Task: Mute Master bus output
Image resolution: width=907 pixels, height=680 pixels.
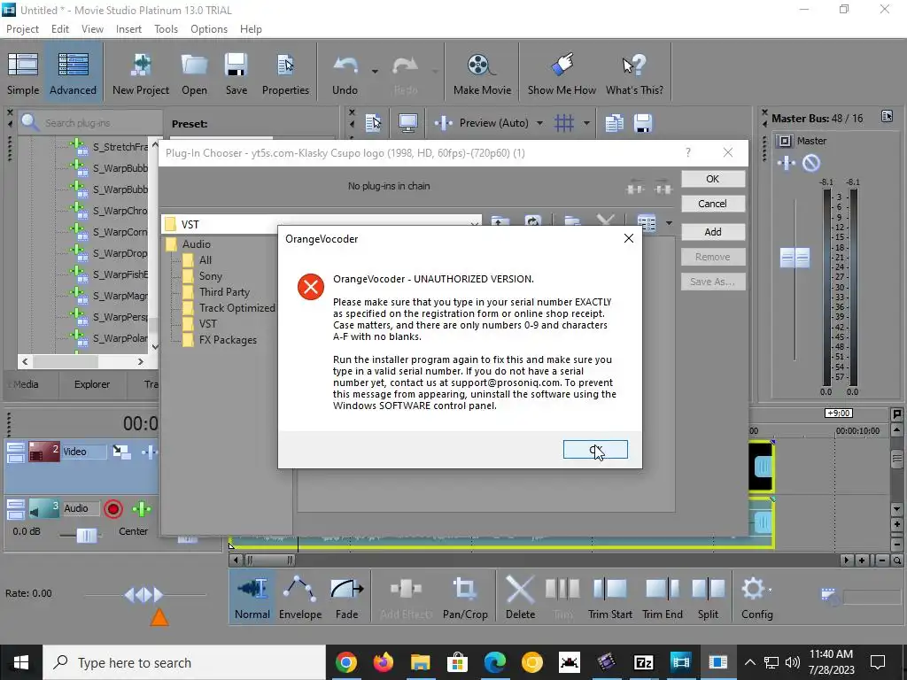Action: tap(811, 164)
